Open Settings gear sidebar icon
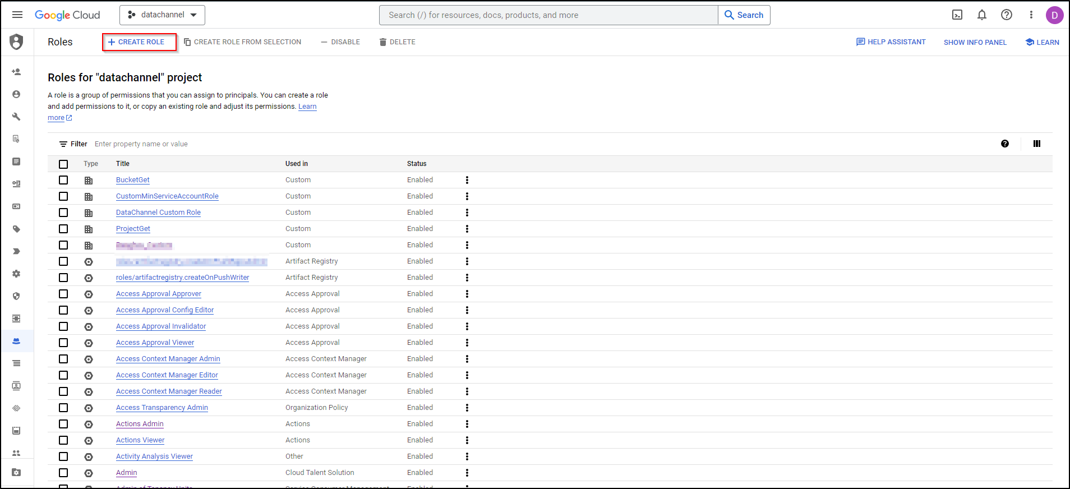Screen dimensions: 1070x489 16,274
